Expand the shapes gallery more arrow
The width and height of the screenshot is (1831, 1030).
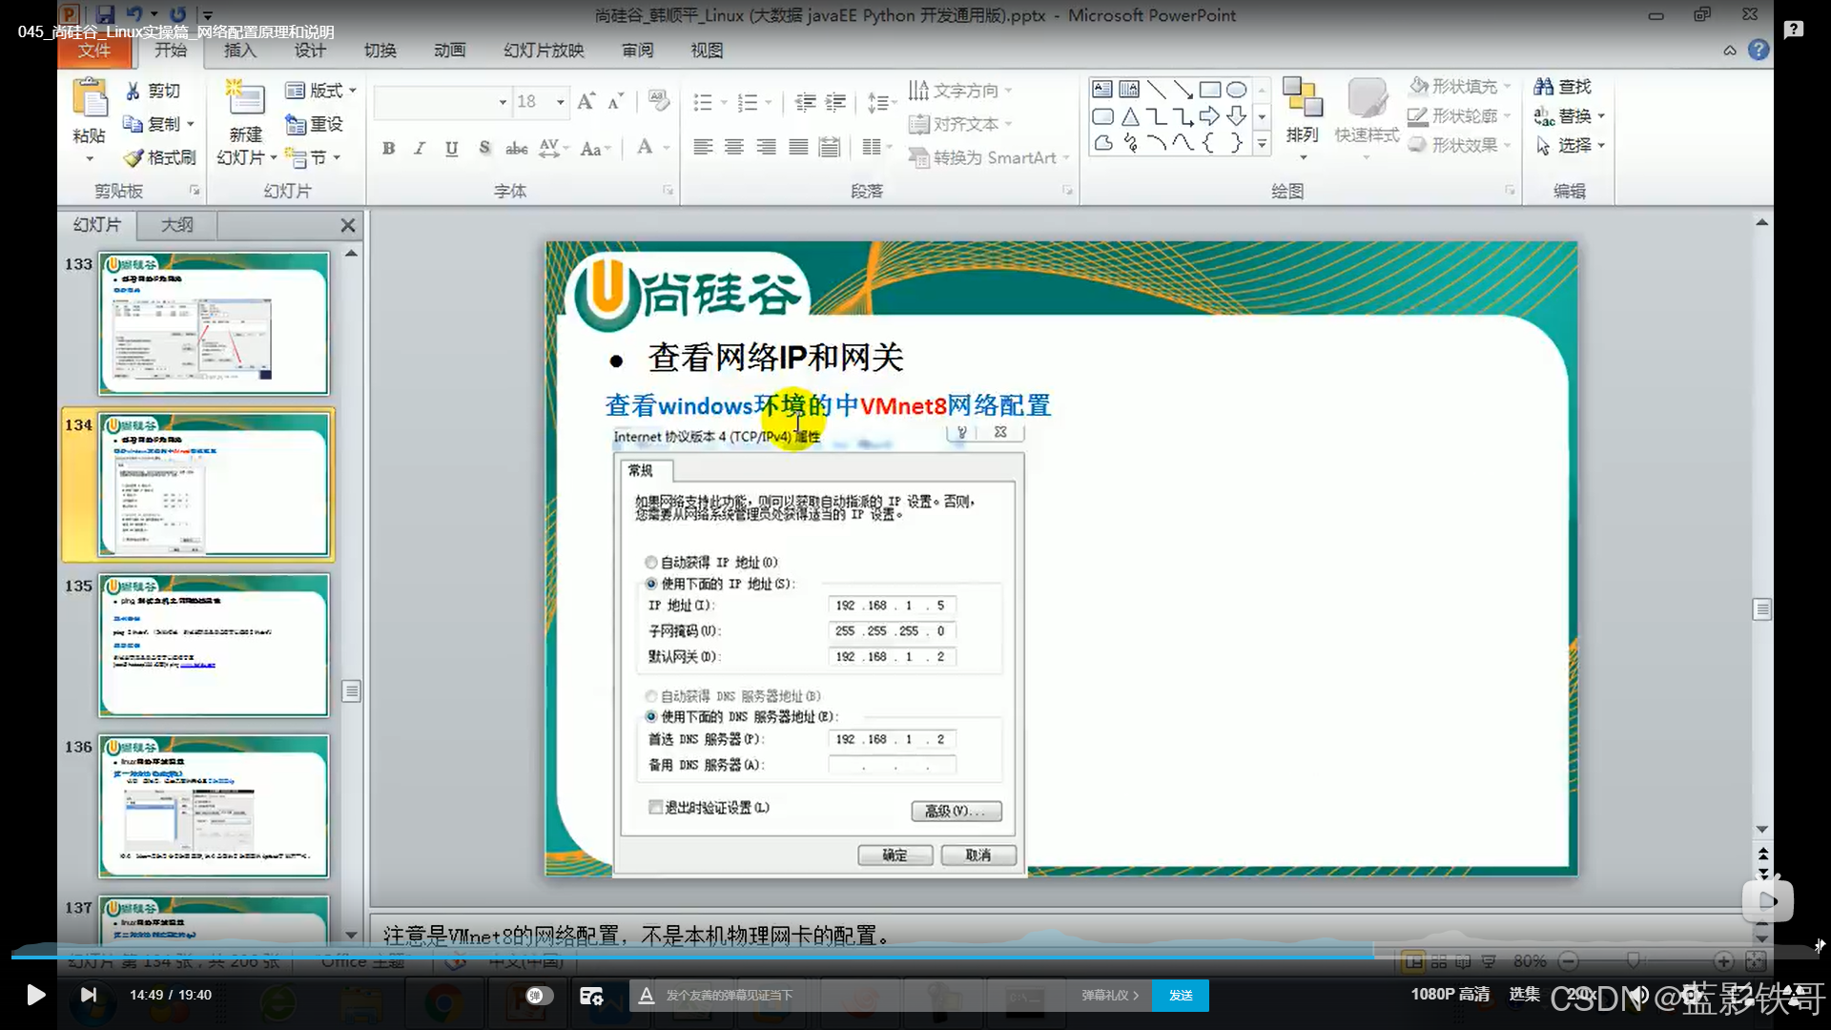click(1262, 144)
